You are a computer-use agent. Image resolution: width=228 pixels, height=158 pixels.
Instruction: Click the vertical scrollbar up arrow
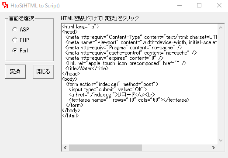point(221,27)
